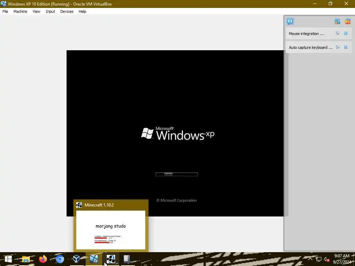Click the delete all notifications icon
This screenshot has height=266, width=355.
click(347, 21)
